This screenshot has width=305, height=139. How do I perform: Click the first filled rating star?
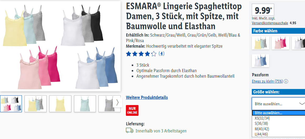coord(129,54)
